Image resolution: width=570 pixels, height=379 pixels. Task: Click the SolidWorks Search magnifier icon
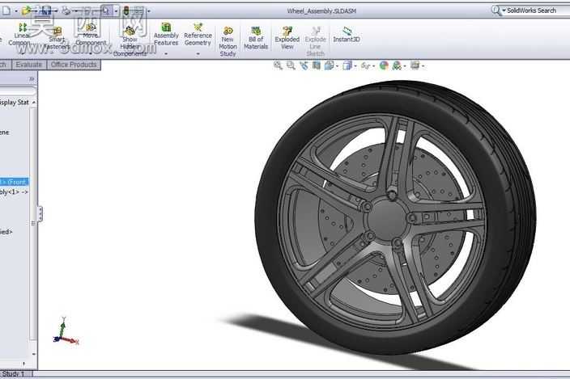pos(496,11)
